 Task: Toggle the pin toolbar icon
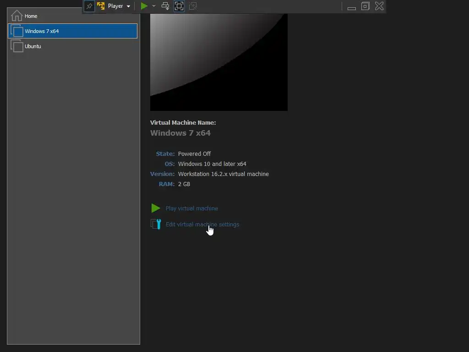click(89, 6)
